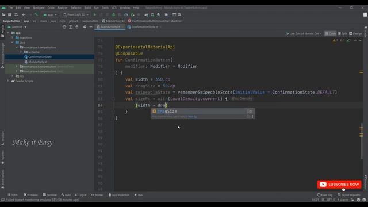This screenshot has height=207, width=368.
Task: Open the Terminal tool window
Action: point(50,195)
